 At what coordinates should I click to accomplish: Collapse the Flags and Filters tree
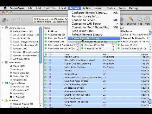point(3,83)
